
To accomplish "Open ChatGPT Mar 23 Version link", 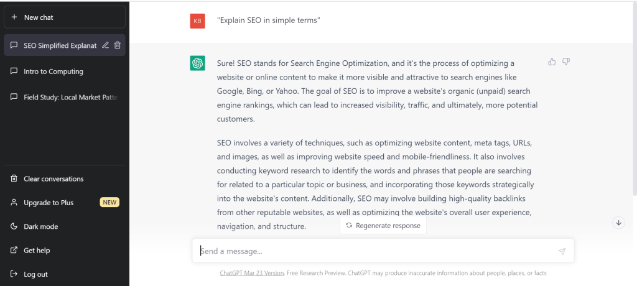I will click(251, 273).
